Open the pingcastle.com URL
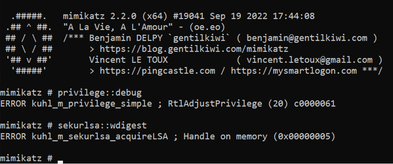 (x=157, y=71)
